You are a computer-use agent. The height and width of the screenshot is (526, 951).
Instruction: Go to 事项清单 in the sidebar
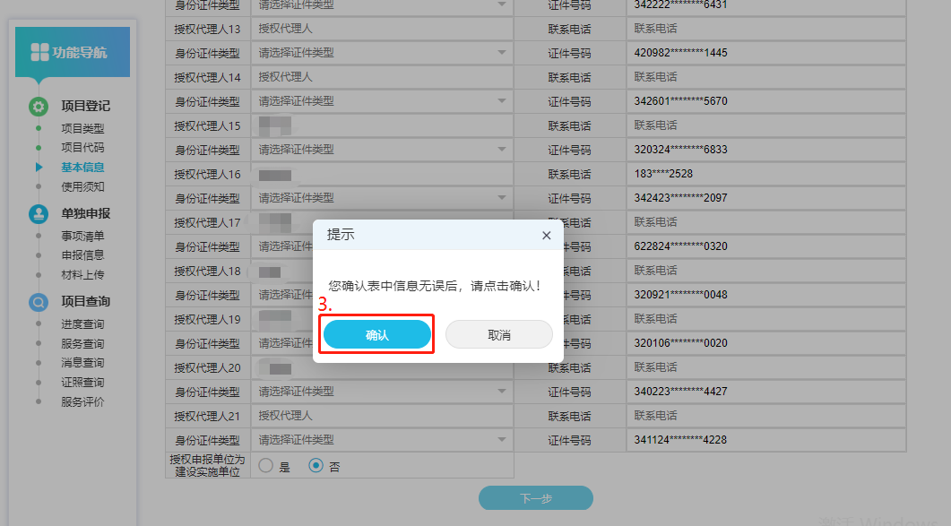tap(82, 236)
